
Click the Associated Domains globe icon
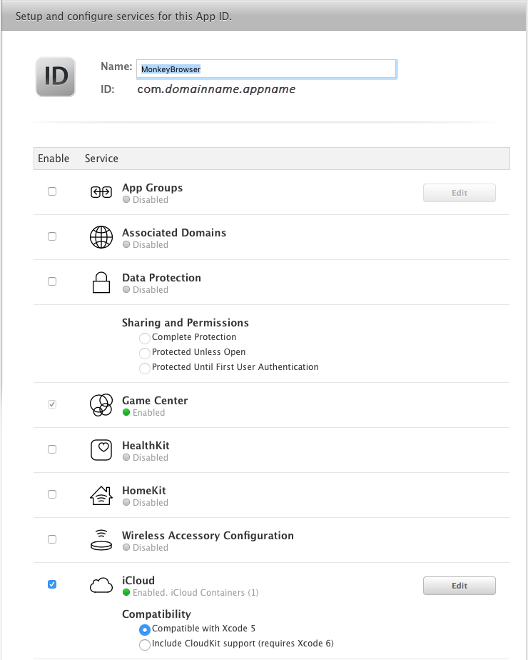coord(101,236)
